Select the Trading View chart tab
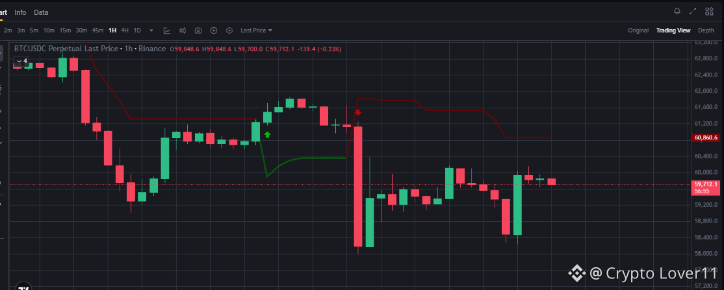The image size is (724, 290). (673, 30)
